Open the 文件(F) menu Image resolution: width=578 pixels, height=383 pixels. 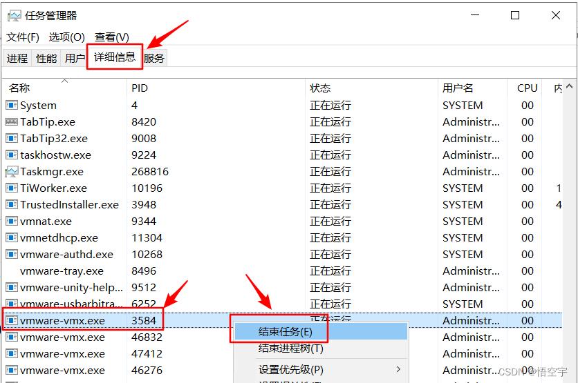(x=23, y=37)
